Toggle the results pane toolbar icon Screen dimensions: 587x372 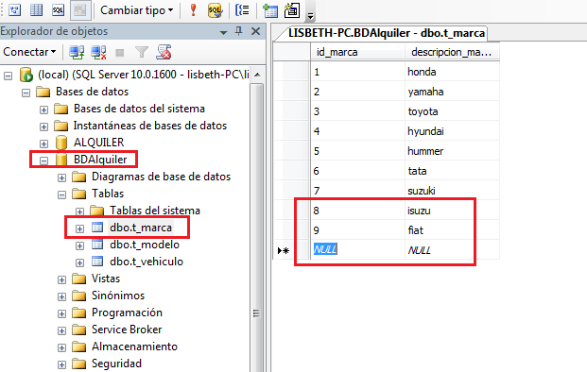click(80, 9)
